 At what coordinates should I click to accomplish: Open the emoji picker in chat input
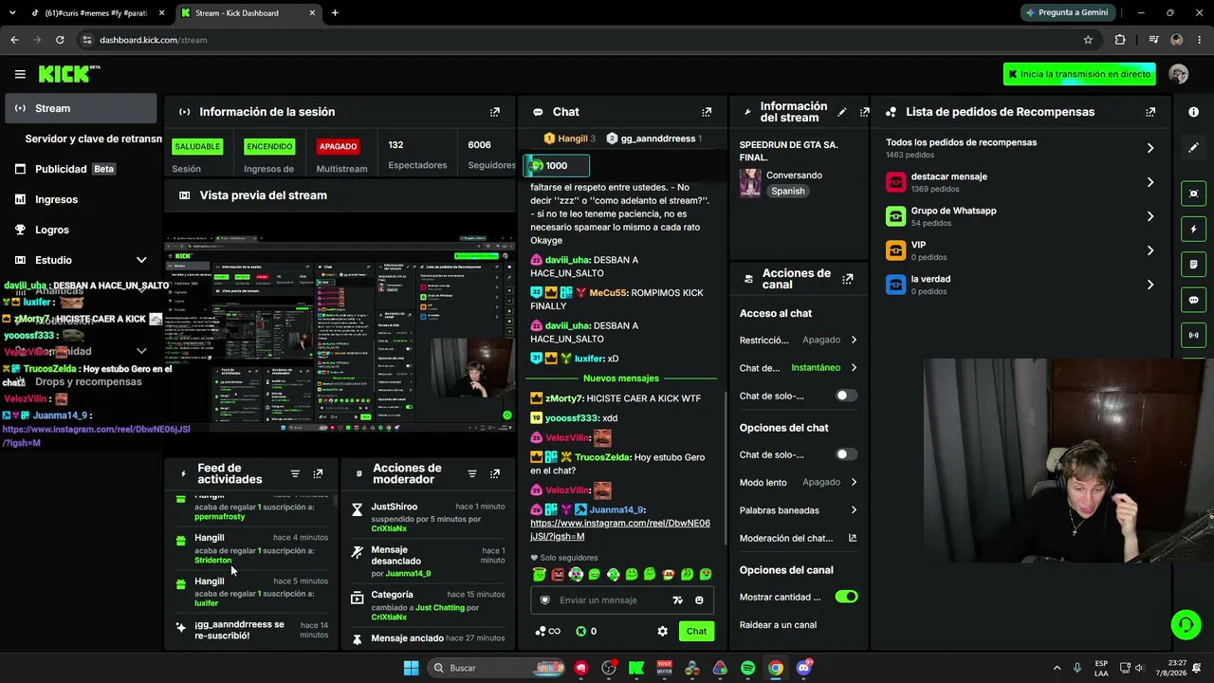[x=699, y=600]
